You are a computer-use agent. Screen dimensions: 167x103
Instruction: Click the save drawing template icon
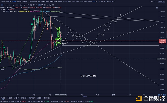50,5
